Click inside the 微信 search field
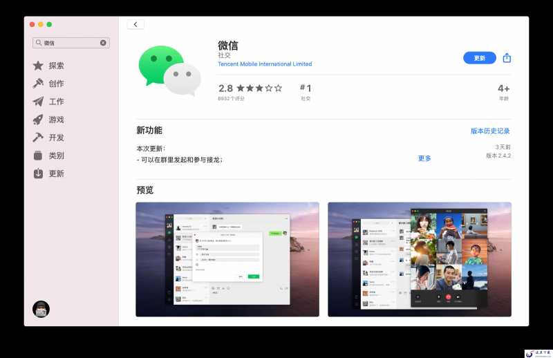This screenshot has height=358, width=553. (71, 43)
